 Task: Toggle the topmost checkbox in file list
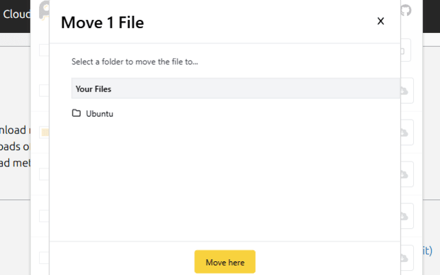pyautogui.click(x=44, y=49)
